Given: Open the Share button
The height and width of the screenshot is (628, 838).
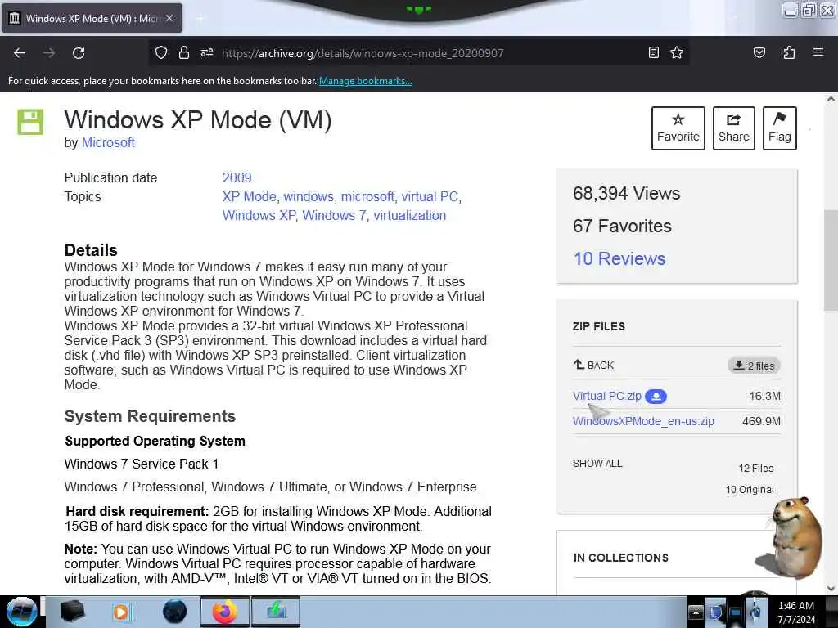Looking at the screenshot, I should (x=734, y=128).
